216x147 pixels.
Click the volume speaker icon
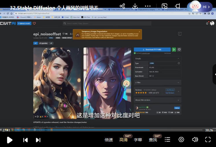coord(195,139)
